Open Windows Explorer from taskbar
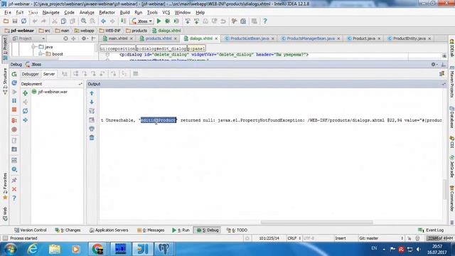This screenshot has height=256, width=455. click(54, 249)
